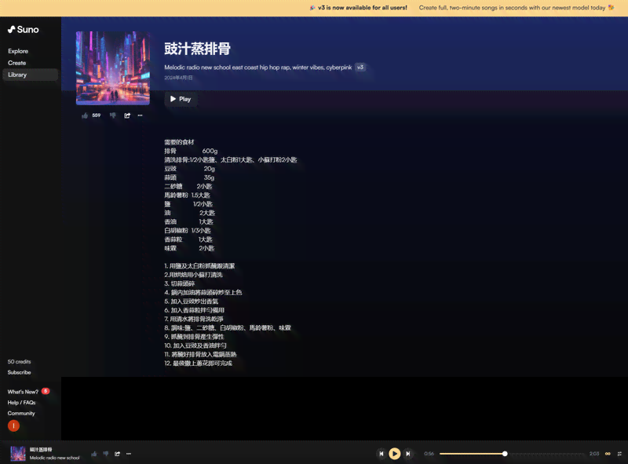Click the player bar song thumbnail

[x=18, y=454]
